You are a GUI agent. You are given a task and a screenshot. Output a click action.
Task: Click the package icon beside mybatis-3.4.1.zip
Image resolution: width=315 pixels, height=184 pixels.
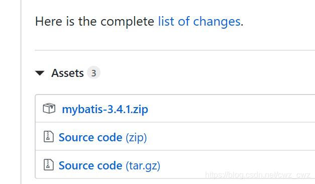click(49, 109)
